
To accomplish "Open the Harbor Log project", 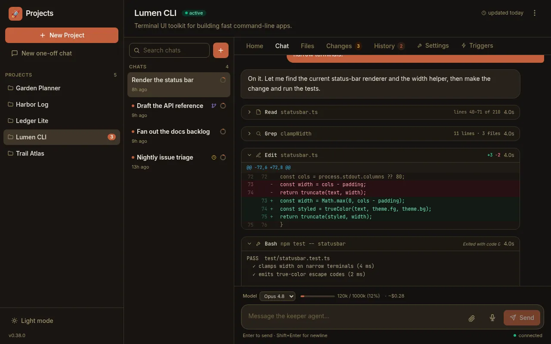I will 62,104.
